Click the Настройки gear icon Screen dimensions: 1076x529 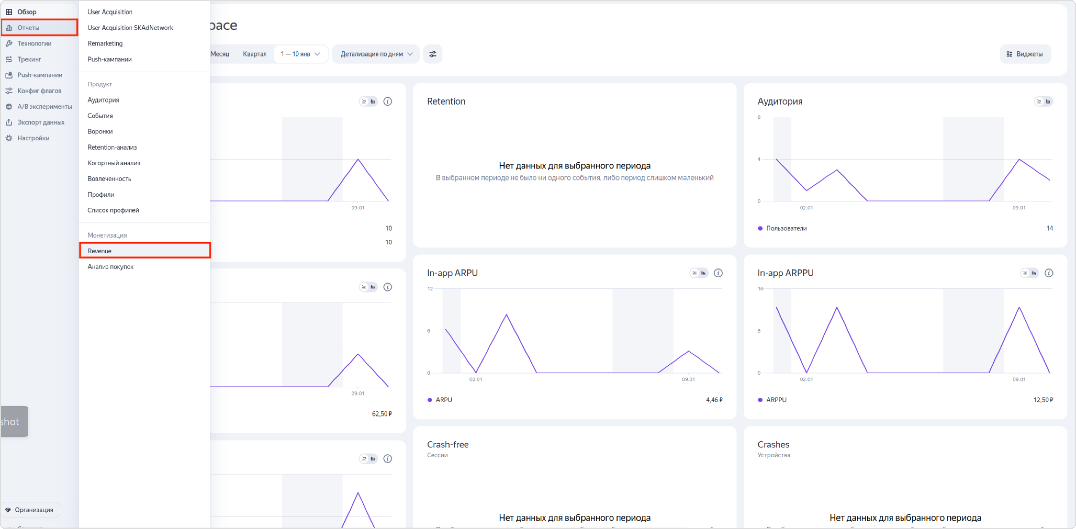click(x=9, y=138)
